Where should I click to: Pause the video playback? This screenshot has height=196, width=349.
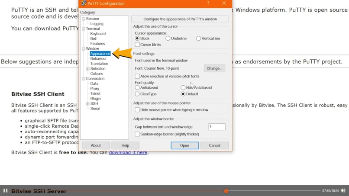(5, 191)
